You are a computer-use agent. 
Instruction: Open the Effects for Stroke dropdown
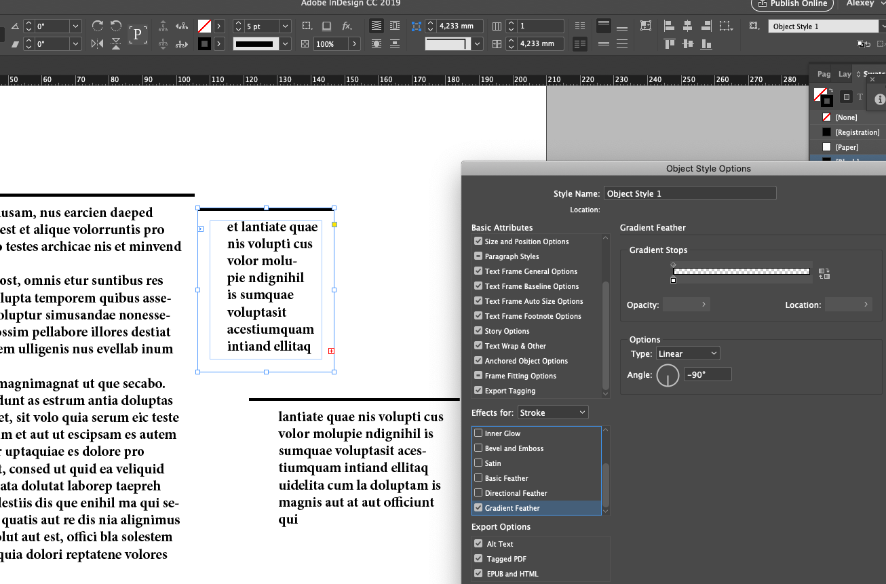pyautogui.click(x=553, y=412)
